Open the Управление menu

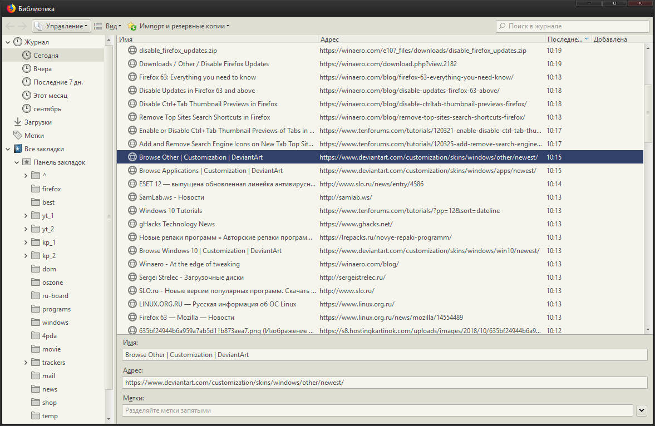tap(61, 26)
